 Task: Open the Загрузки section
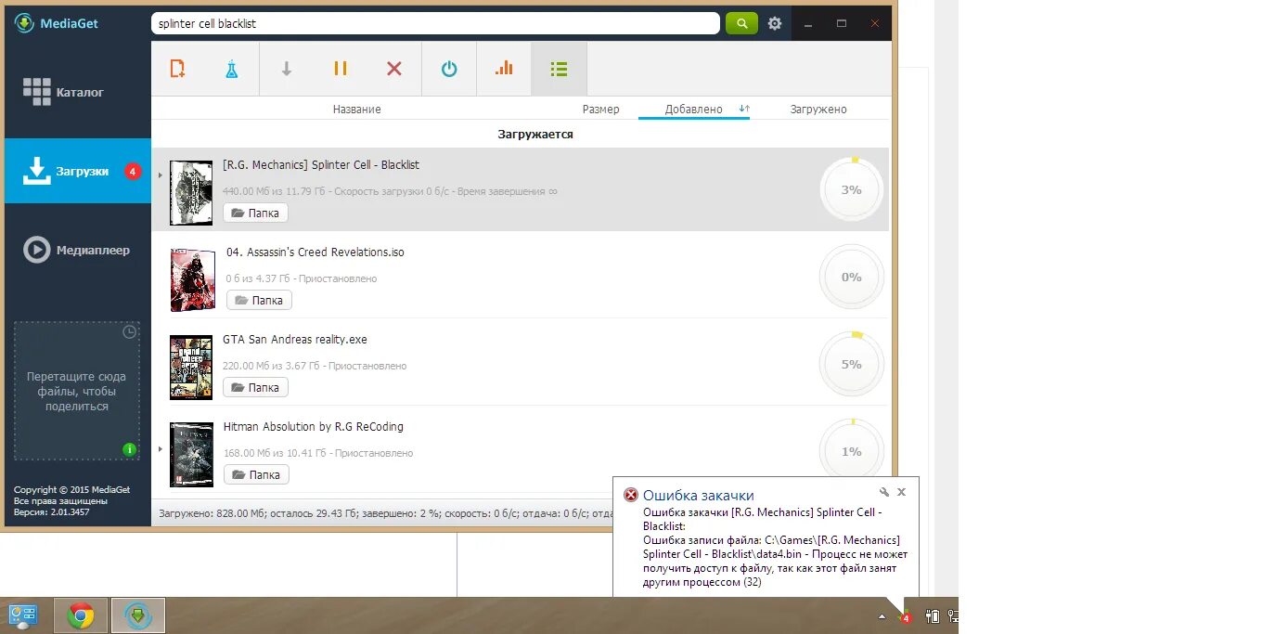77,171
